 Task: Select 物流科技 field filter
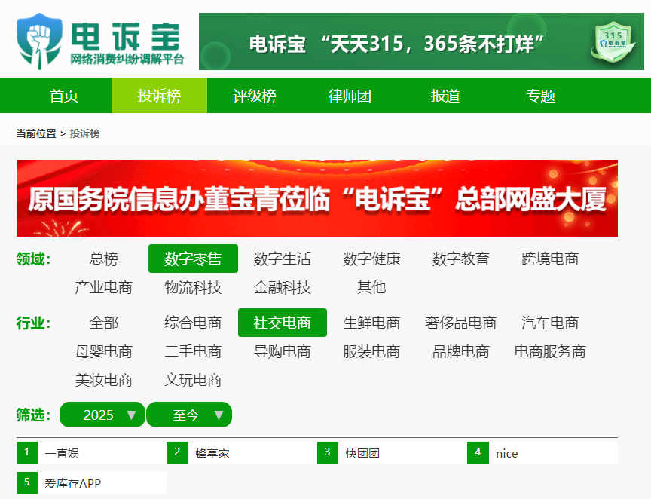coord(193,287)
